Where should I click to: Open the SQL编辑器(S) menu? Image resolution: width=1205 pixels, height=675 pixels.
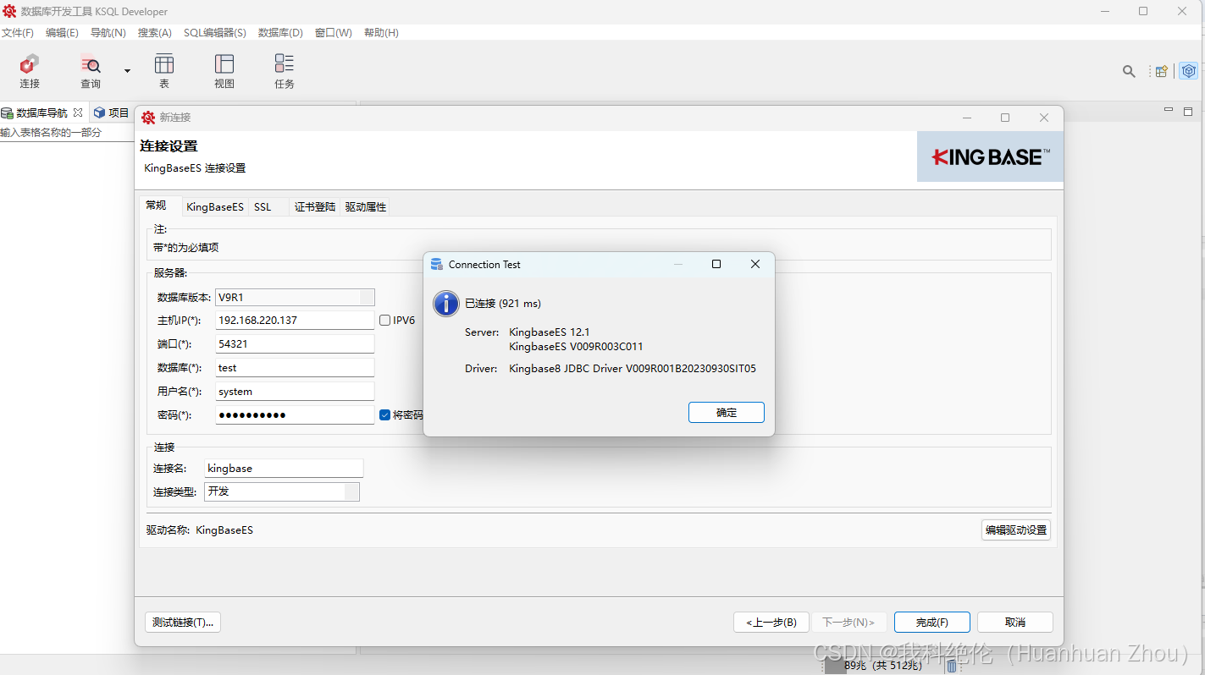click(x=215, y=33)
